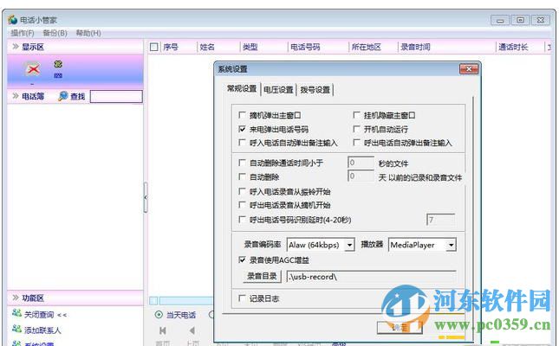Image resolution: width=559 pixels, height=346 pixels.
Task: Tick the 自动删除 days-old records checkbox
Action: pyautogui.click(x=242, y=176)
